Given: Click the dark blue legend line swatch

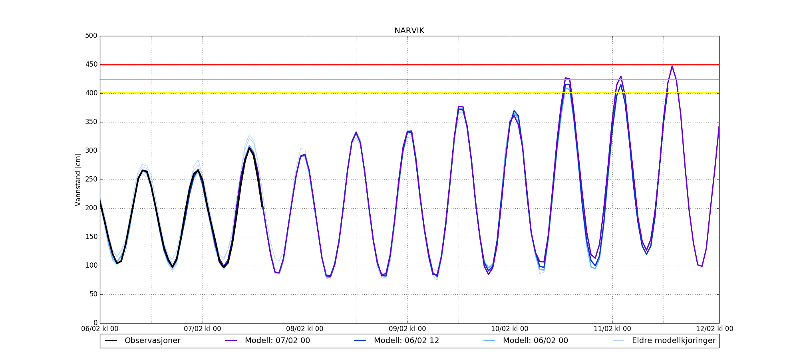Looking at the screenshot, I should click(x=360, y=341).
